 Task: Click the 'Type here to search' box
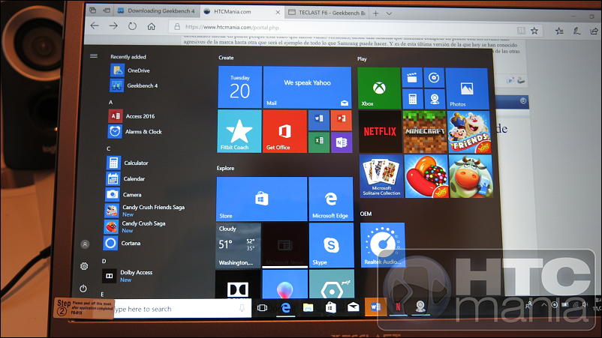181,309
